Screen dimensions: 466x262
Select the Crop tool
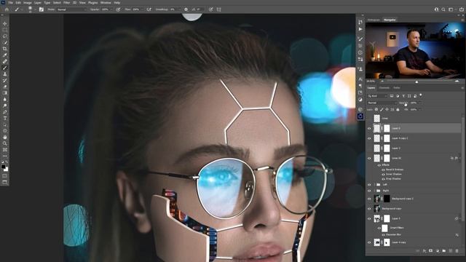pos(5,49)
